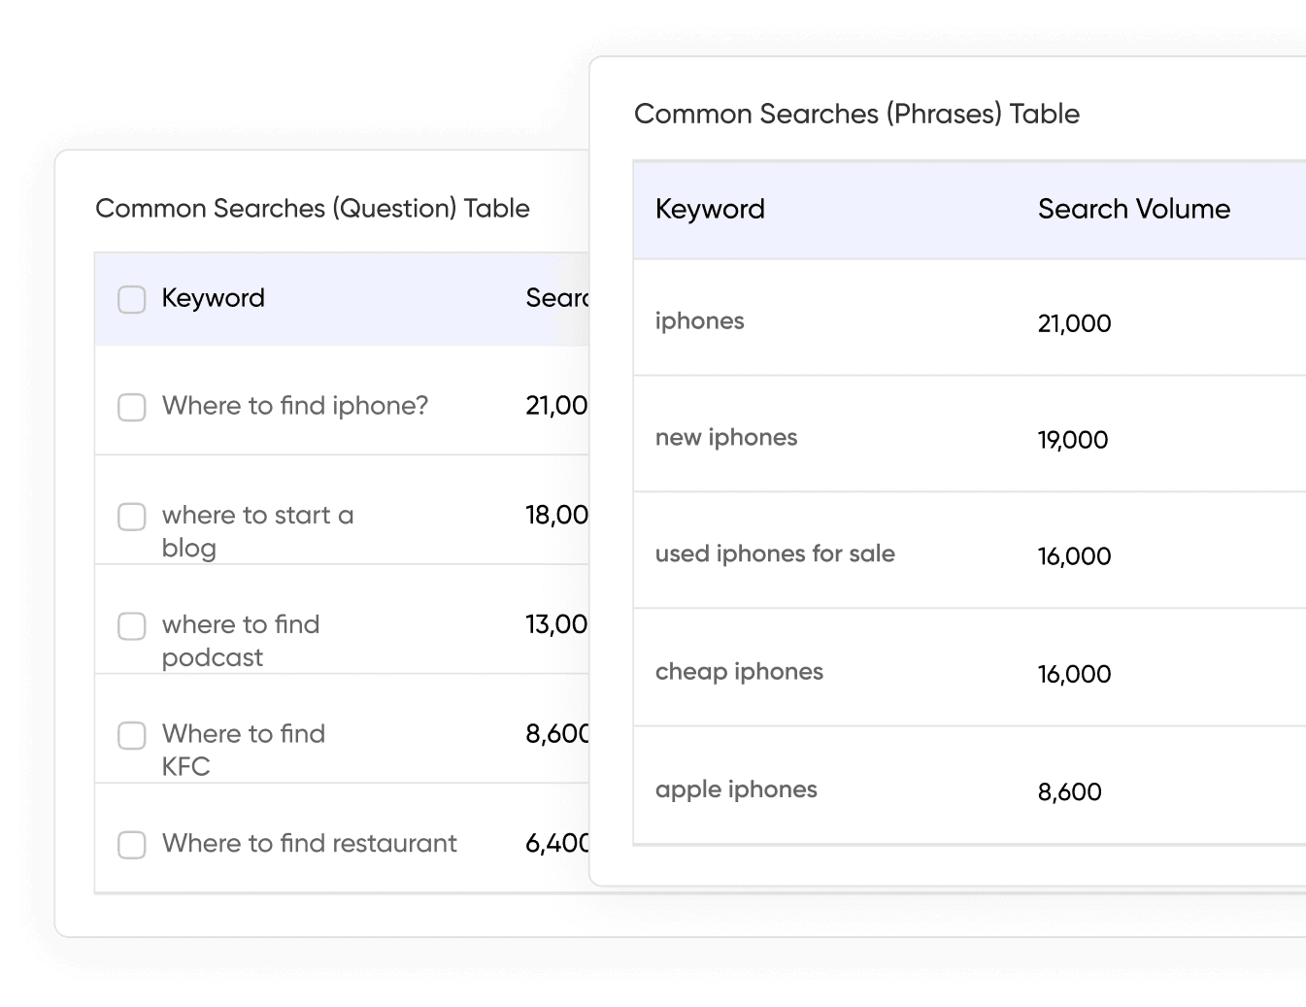1306x1007 pixels.
Task: Check the 'where to start a blog' checkbox
Action: (131, 517)
